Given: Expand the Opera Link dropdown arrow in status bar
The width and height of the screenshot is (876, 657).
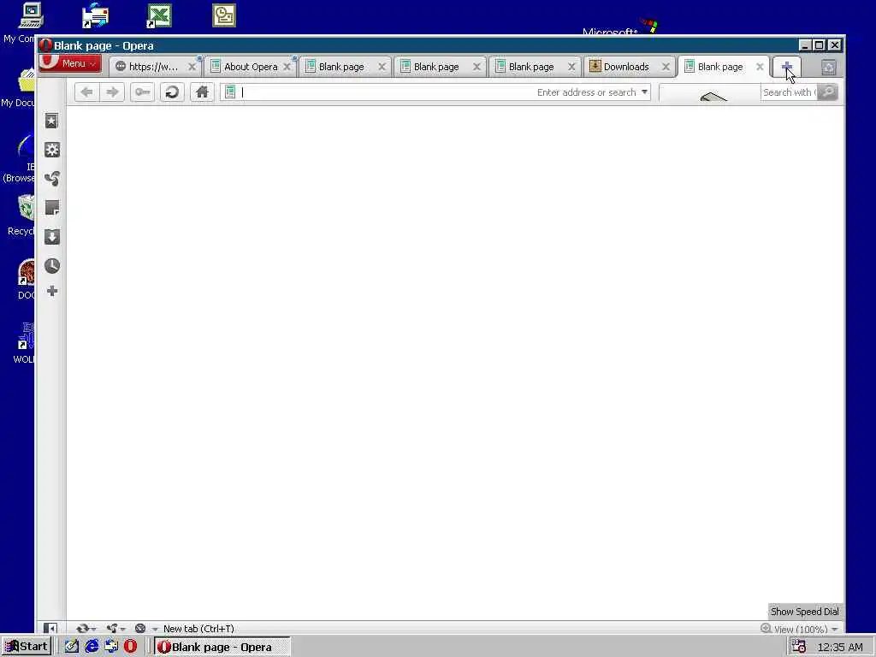Looking at the screenshot, I should click(x=93, y=630).
